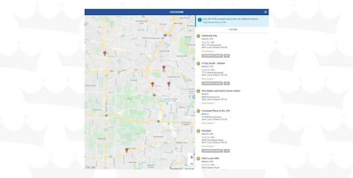Click the map pin left of the rightmost pin
The height and width of the screenshot is (178, 353).
point(153,84)
